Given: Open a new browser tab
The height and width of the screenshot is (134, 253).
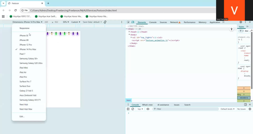Looking at the screenshot, I should pyautogui.click(x=48, y=3).
